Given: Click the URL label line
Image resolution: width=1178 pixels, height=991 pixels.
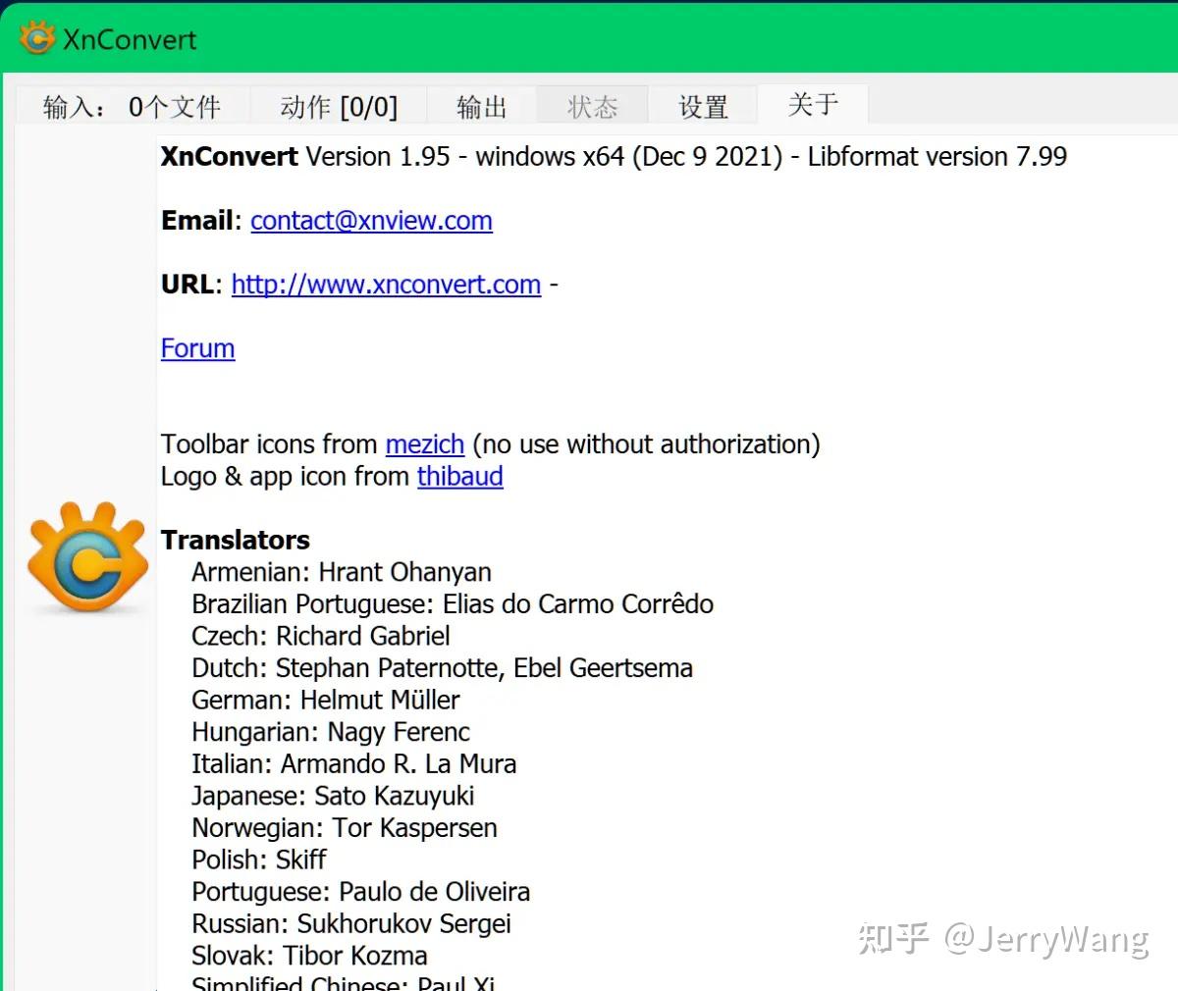Looking at the screenshot, I should 187,285.
